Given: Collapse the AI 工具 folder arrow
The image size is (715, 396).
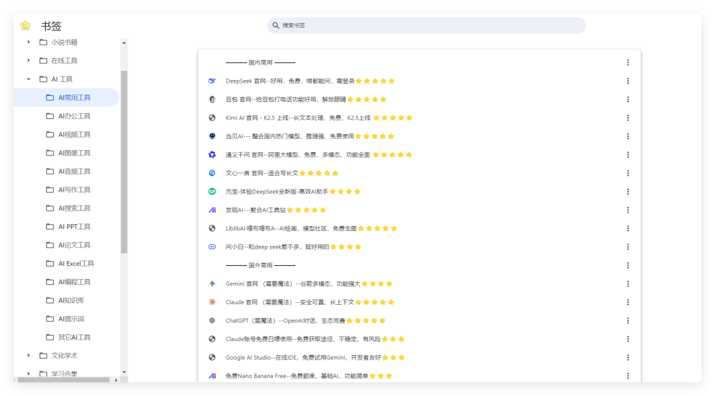Looking at the screenshot, I should click(x=28, y=79).
